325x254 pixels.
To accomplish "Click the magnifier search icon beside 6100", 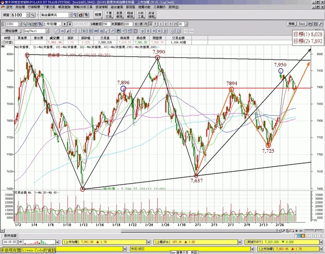I will click(32, 15).
